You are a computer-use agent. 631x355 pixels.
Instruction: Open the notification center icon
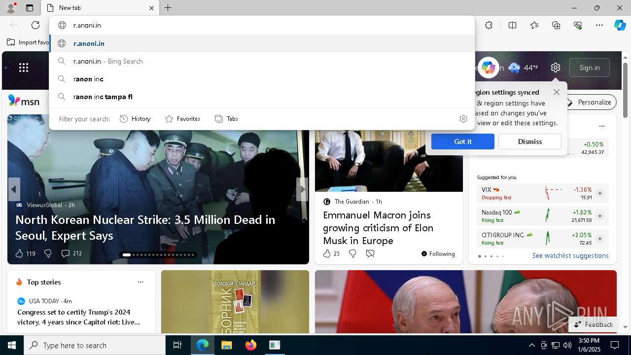pos(615,345)
